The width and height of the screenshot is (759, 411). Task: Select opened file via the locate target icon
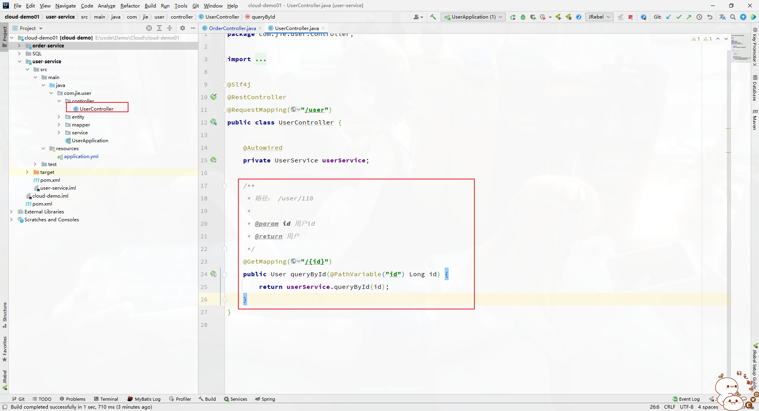pos(149,28)
